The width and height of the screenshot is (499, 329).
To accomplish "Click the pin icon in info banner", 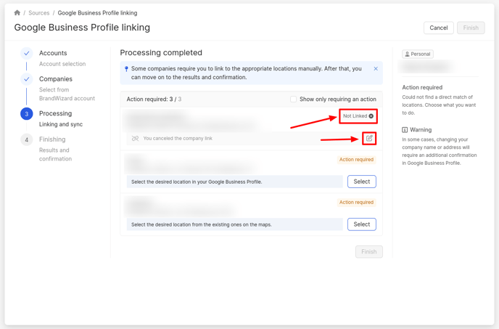I will 126,69.
